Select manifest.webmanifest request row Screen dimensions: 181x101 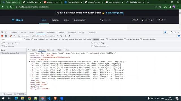coord(13,53)
